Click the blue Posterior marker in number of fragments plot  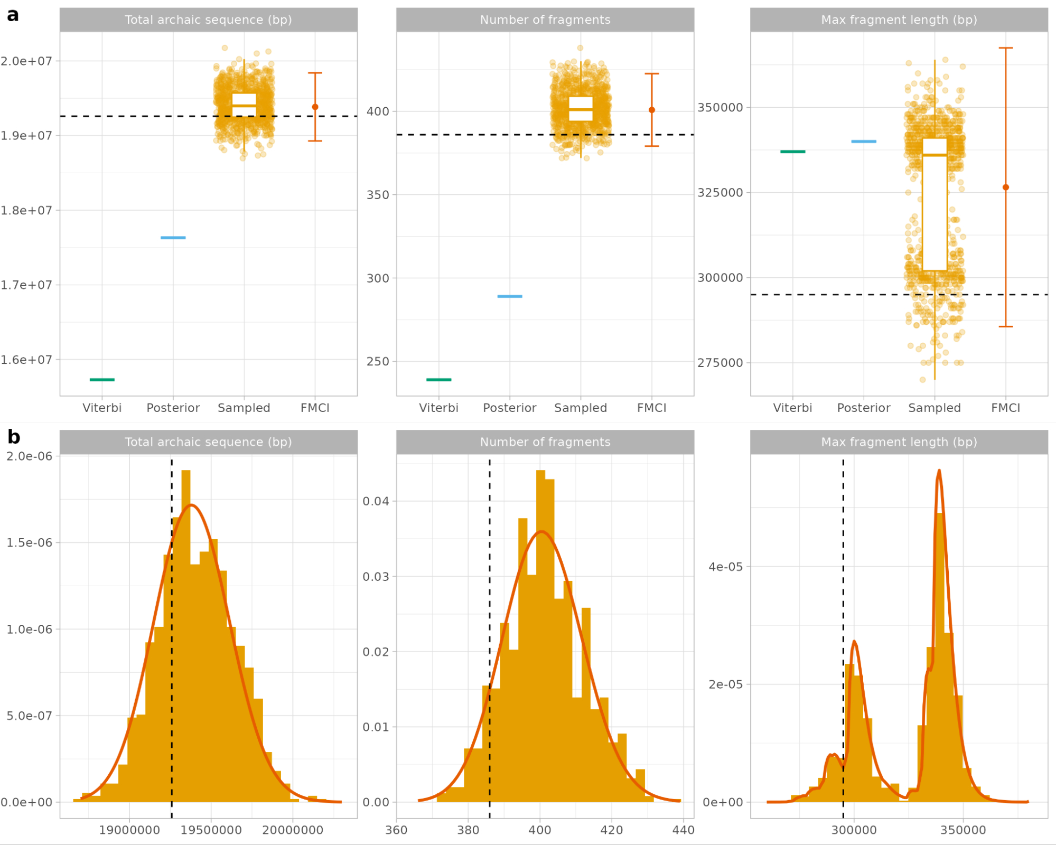point(510,296)
